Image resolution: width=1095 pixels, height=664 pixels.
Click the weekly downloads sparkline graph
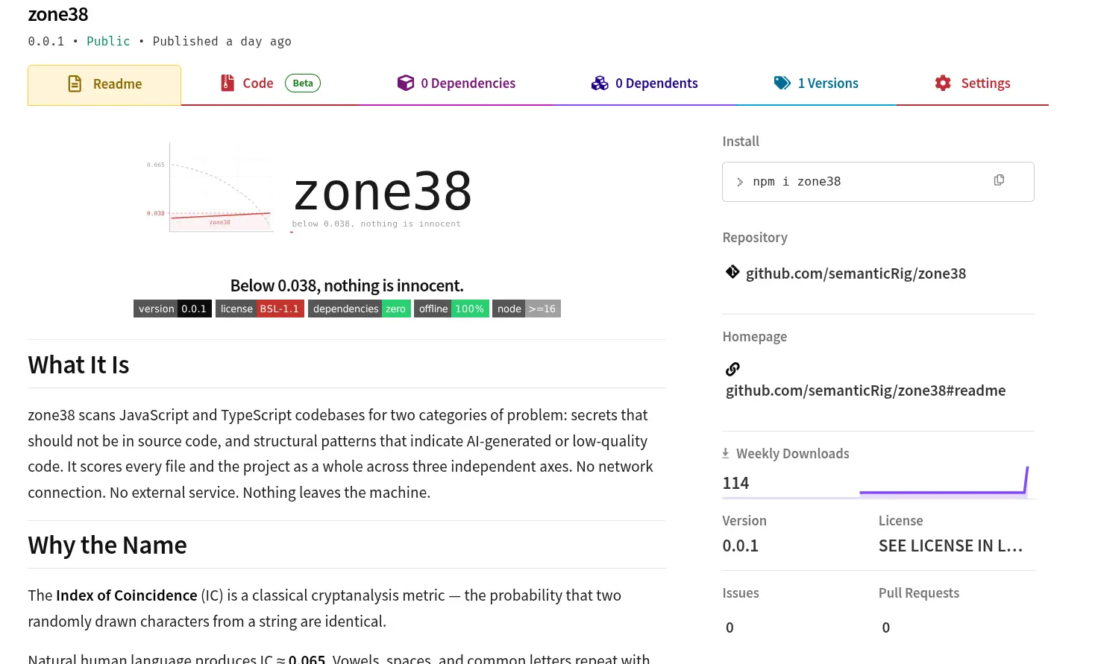pyautogui.click(x=944, y=481)
